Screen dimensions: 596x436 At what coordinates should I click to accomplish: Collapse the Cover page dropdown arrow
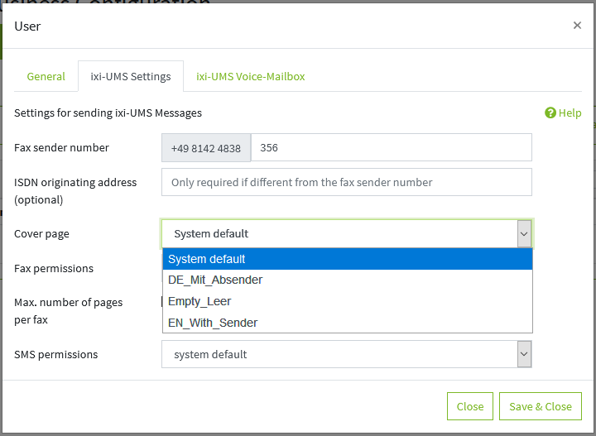click(523, 234)
